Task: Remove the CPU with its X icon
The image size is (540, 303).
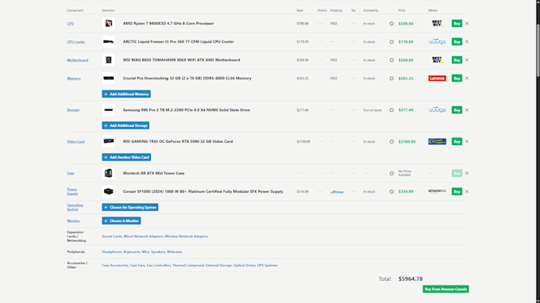Action: [467, 23]
